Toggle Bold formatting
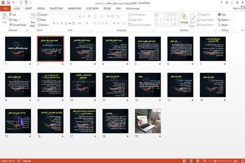This screenshot has height=163, width=245. pyautogui.click(x=54, y=23)
